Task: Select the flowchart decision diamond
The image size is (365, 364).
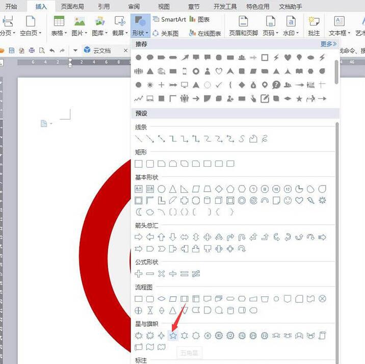Action: [161, 299]
